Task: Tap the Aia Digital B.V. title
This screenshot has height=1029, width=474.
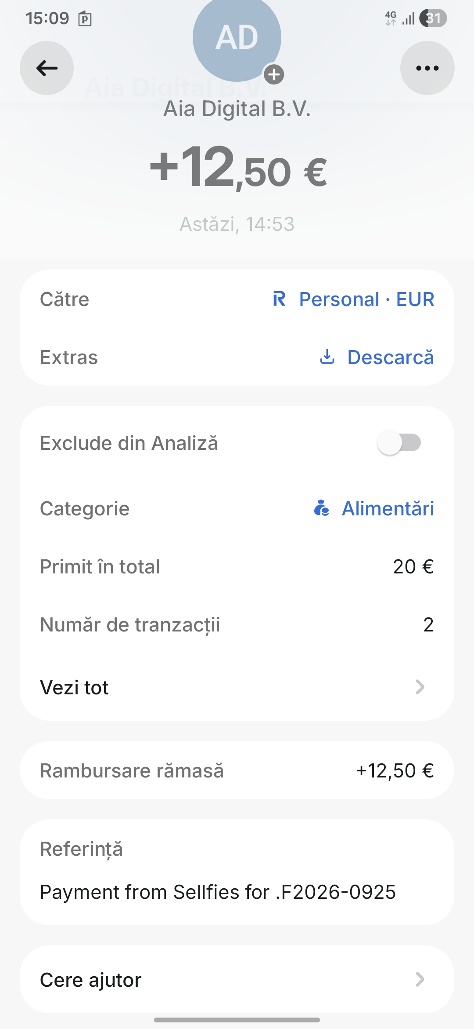Action: pyautogui.click(x=237, y=109)
